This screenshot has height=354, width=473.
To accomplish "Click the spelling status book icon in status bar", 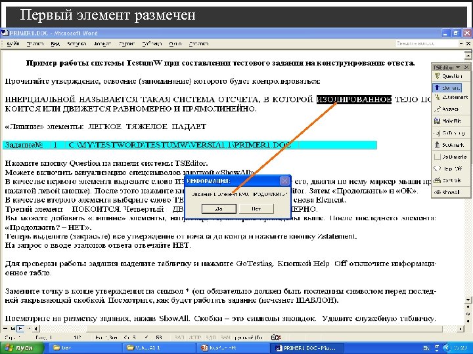I will point(276,338).
